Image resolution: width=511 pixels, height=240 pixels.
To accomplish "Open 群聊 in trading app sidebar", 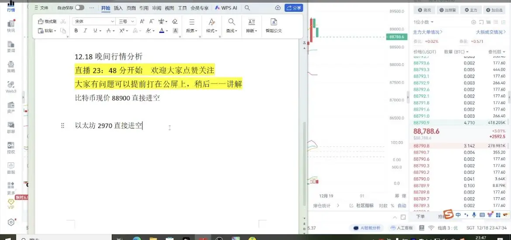I will [11, 128].
